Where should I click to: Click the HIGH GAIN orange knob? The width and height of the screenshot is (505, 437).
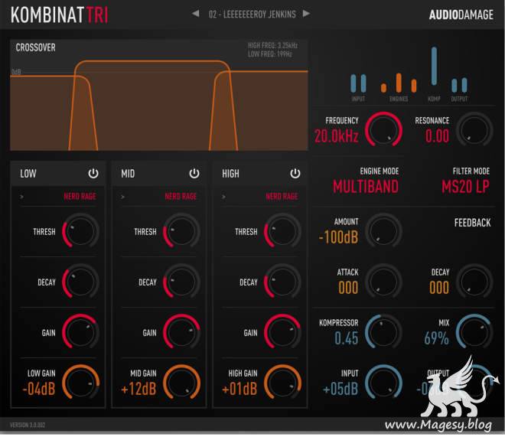282,382
